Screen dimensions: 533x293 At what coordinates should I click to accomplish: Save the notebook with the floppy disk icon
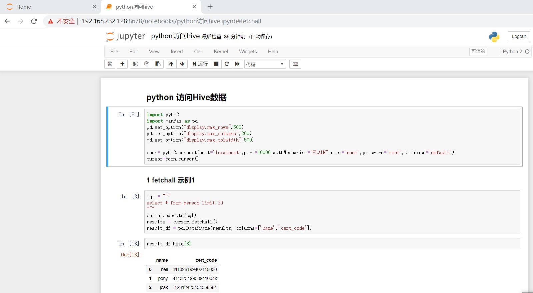(x=110, y=64)
